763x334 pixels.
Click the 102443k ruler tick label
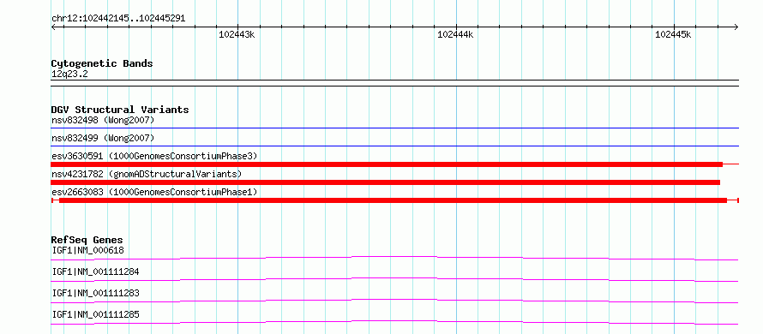point(237,34)
